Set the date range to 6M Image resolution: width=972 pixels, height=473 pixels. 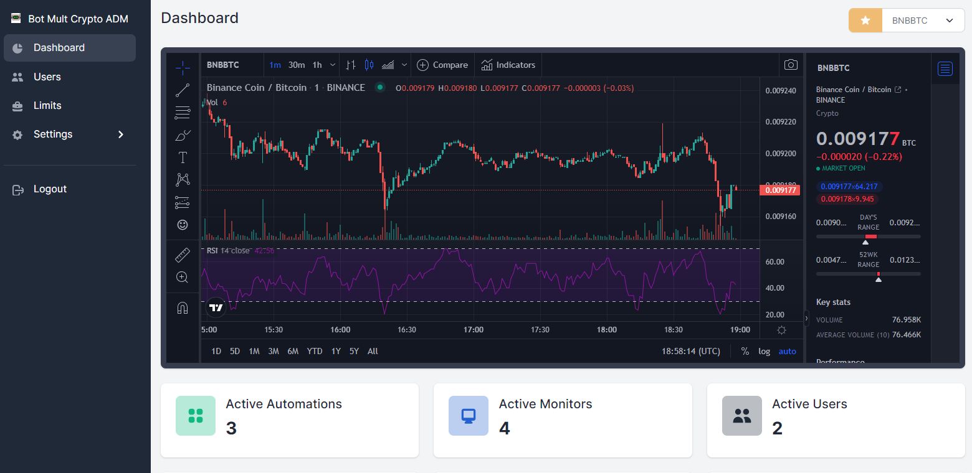tap(293, 351)
